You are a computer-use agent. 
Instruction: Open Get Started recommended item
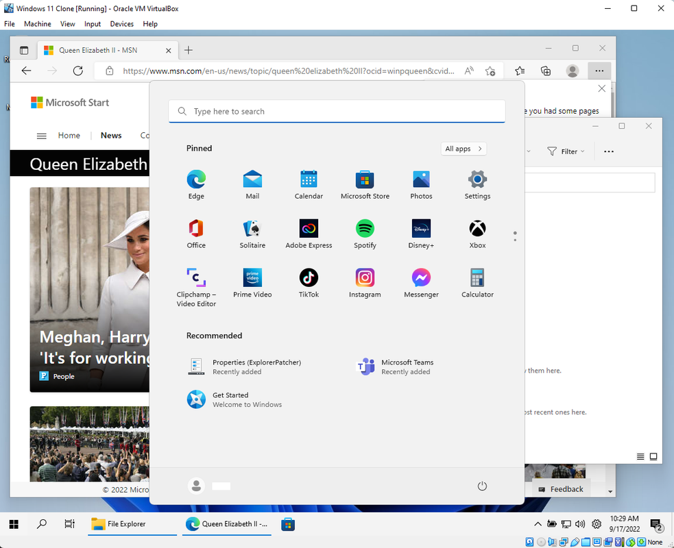pyautogui.click(x=235, y=399)
